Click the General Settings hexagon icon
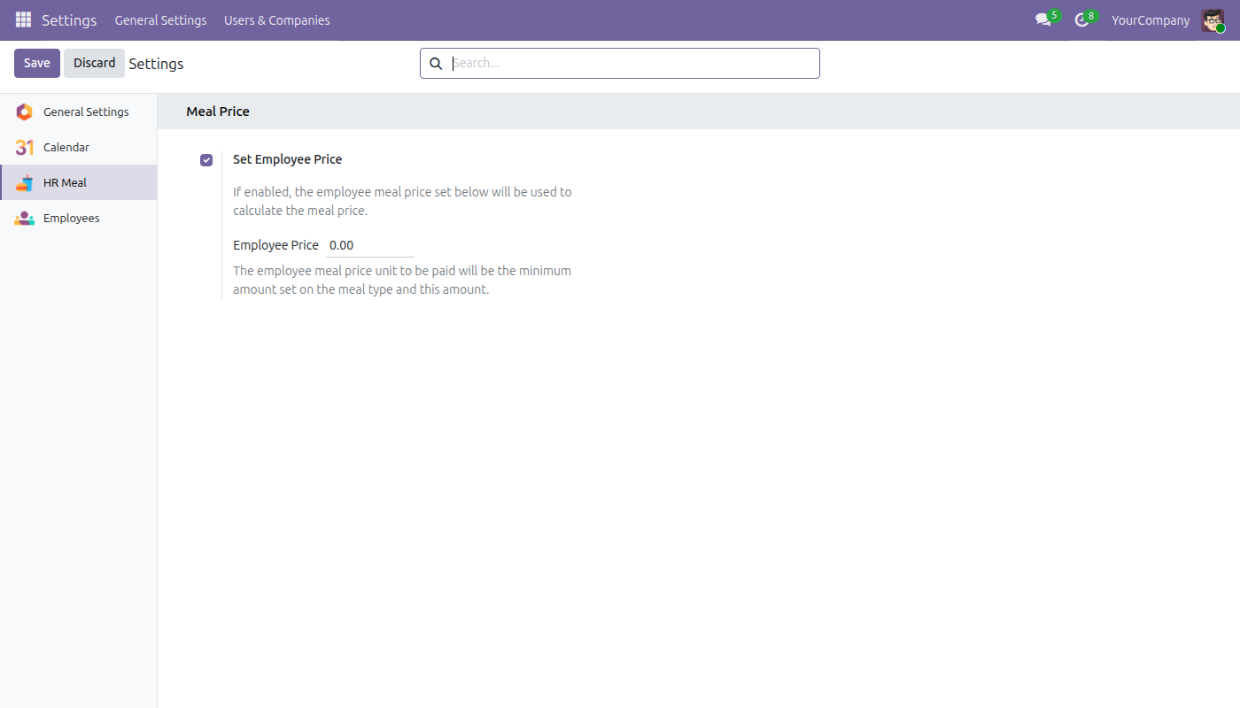Viewport: 1240px width, 708px height. [25, 112]
